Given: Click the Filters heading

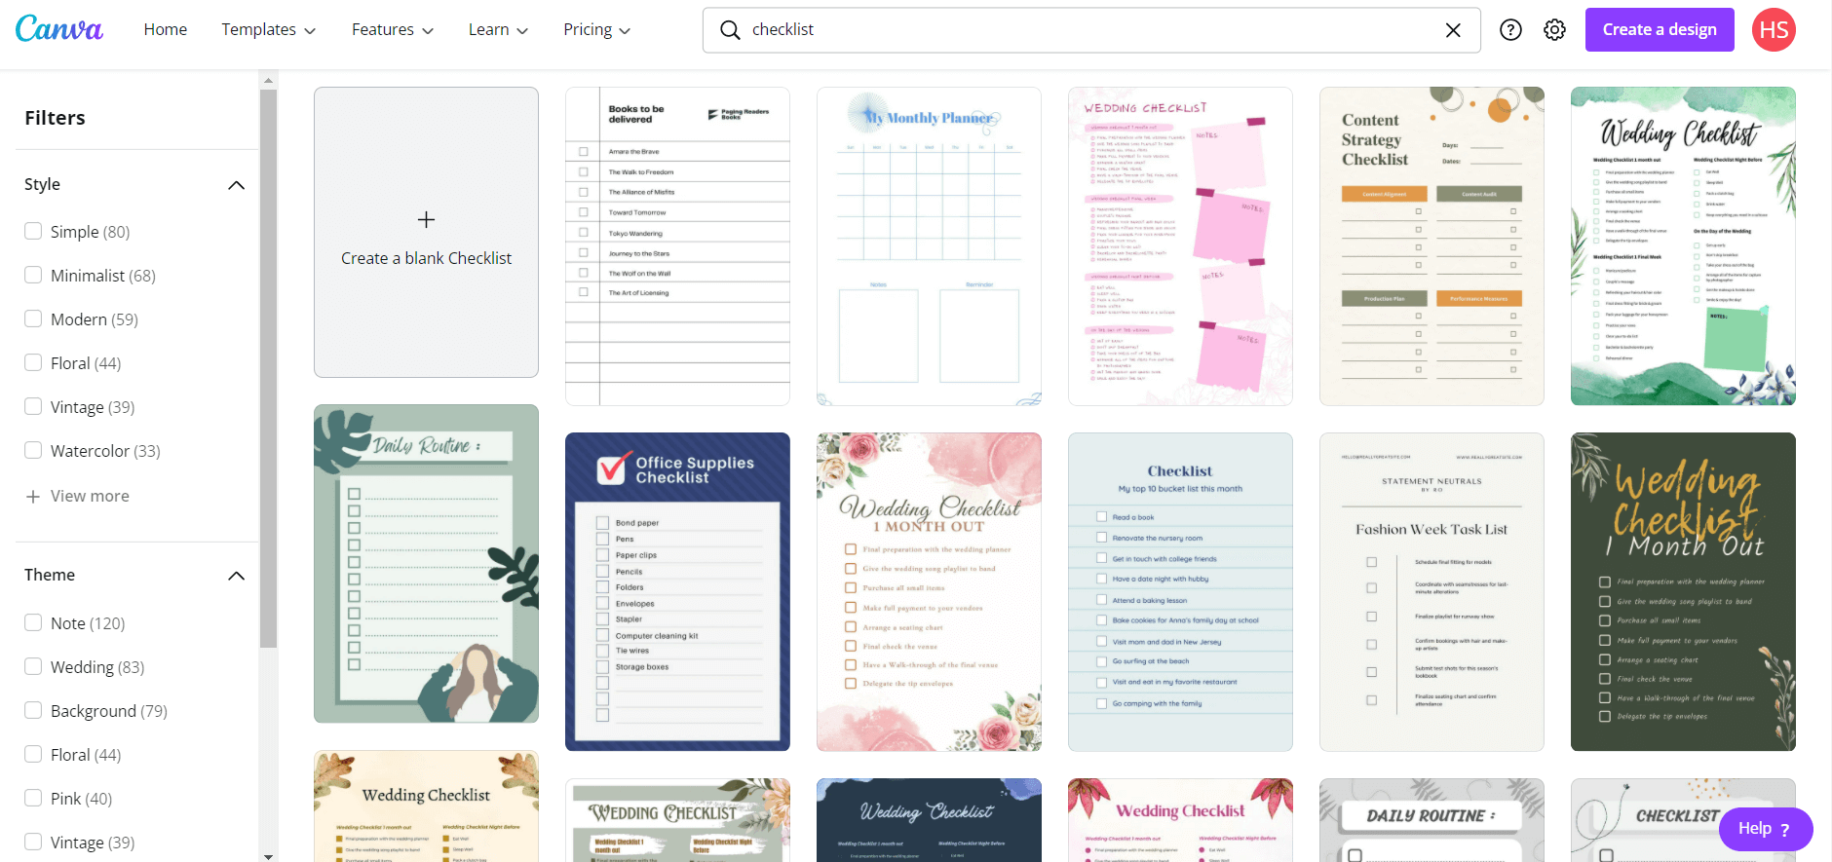Looking at the screenshot, I should [55, 118].
